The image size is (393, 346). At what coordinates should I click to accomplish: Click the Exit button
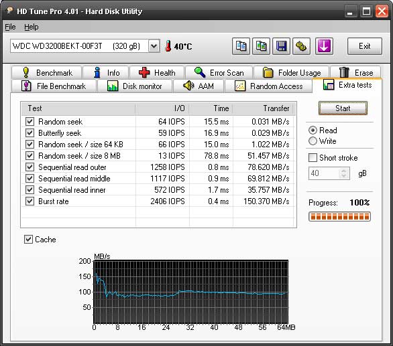365,46
